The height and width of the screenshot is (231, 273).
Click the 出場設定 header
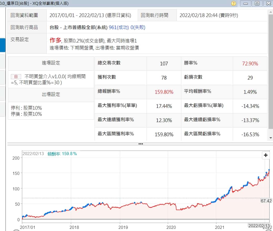pos(51,94)
